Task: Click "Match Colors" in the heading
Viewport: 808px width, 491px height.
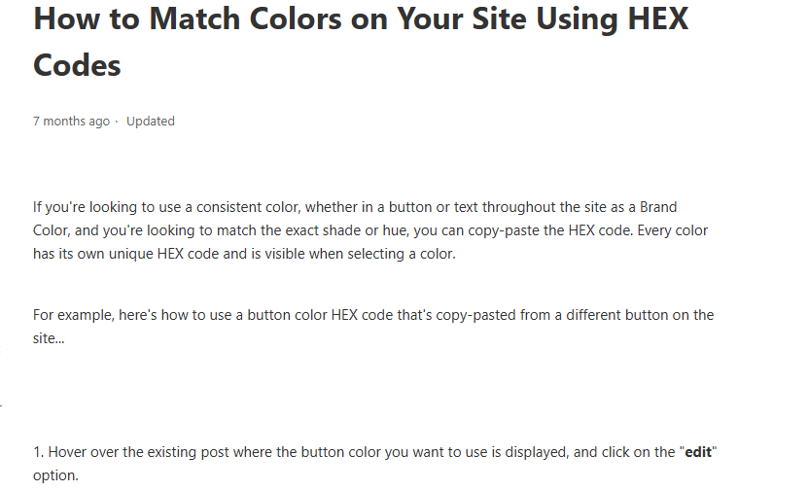Action: (245, 18)
